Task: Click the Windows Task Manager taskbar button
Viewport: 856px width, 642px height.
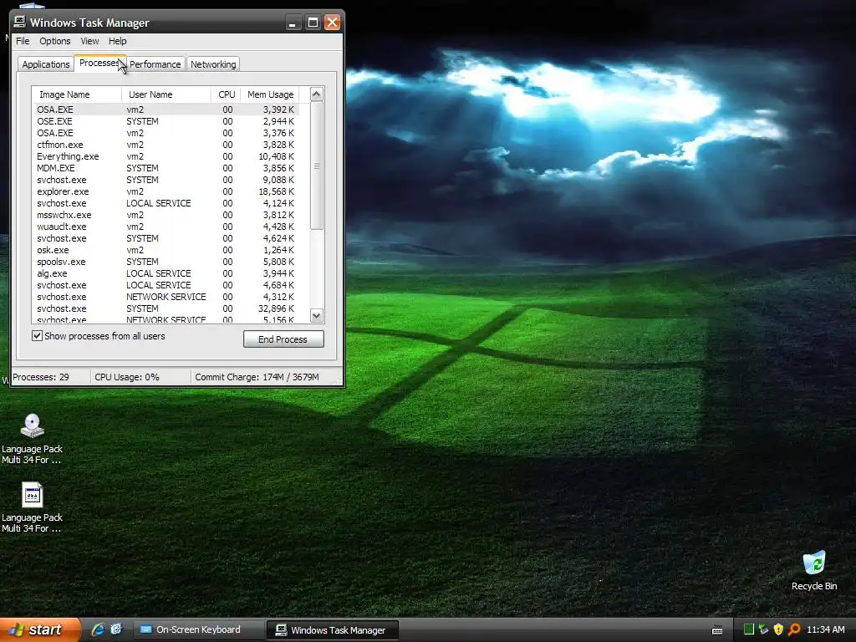Action: coord(332,630)
